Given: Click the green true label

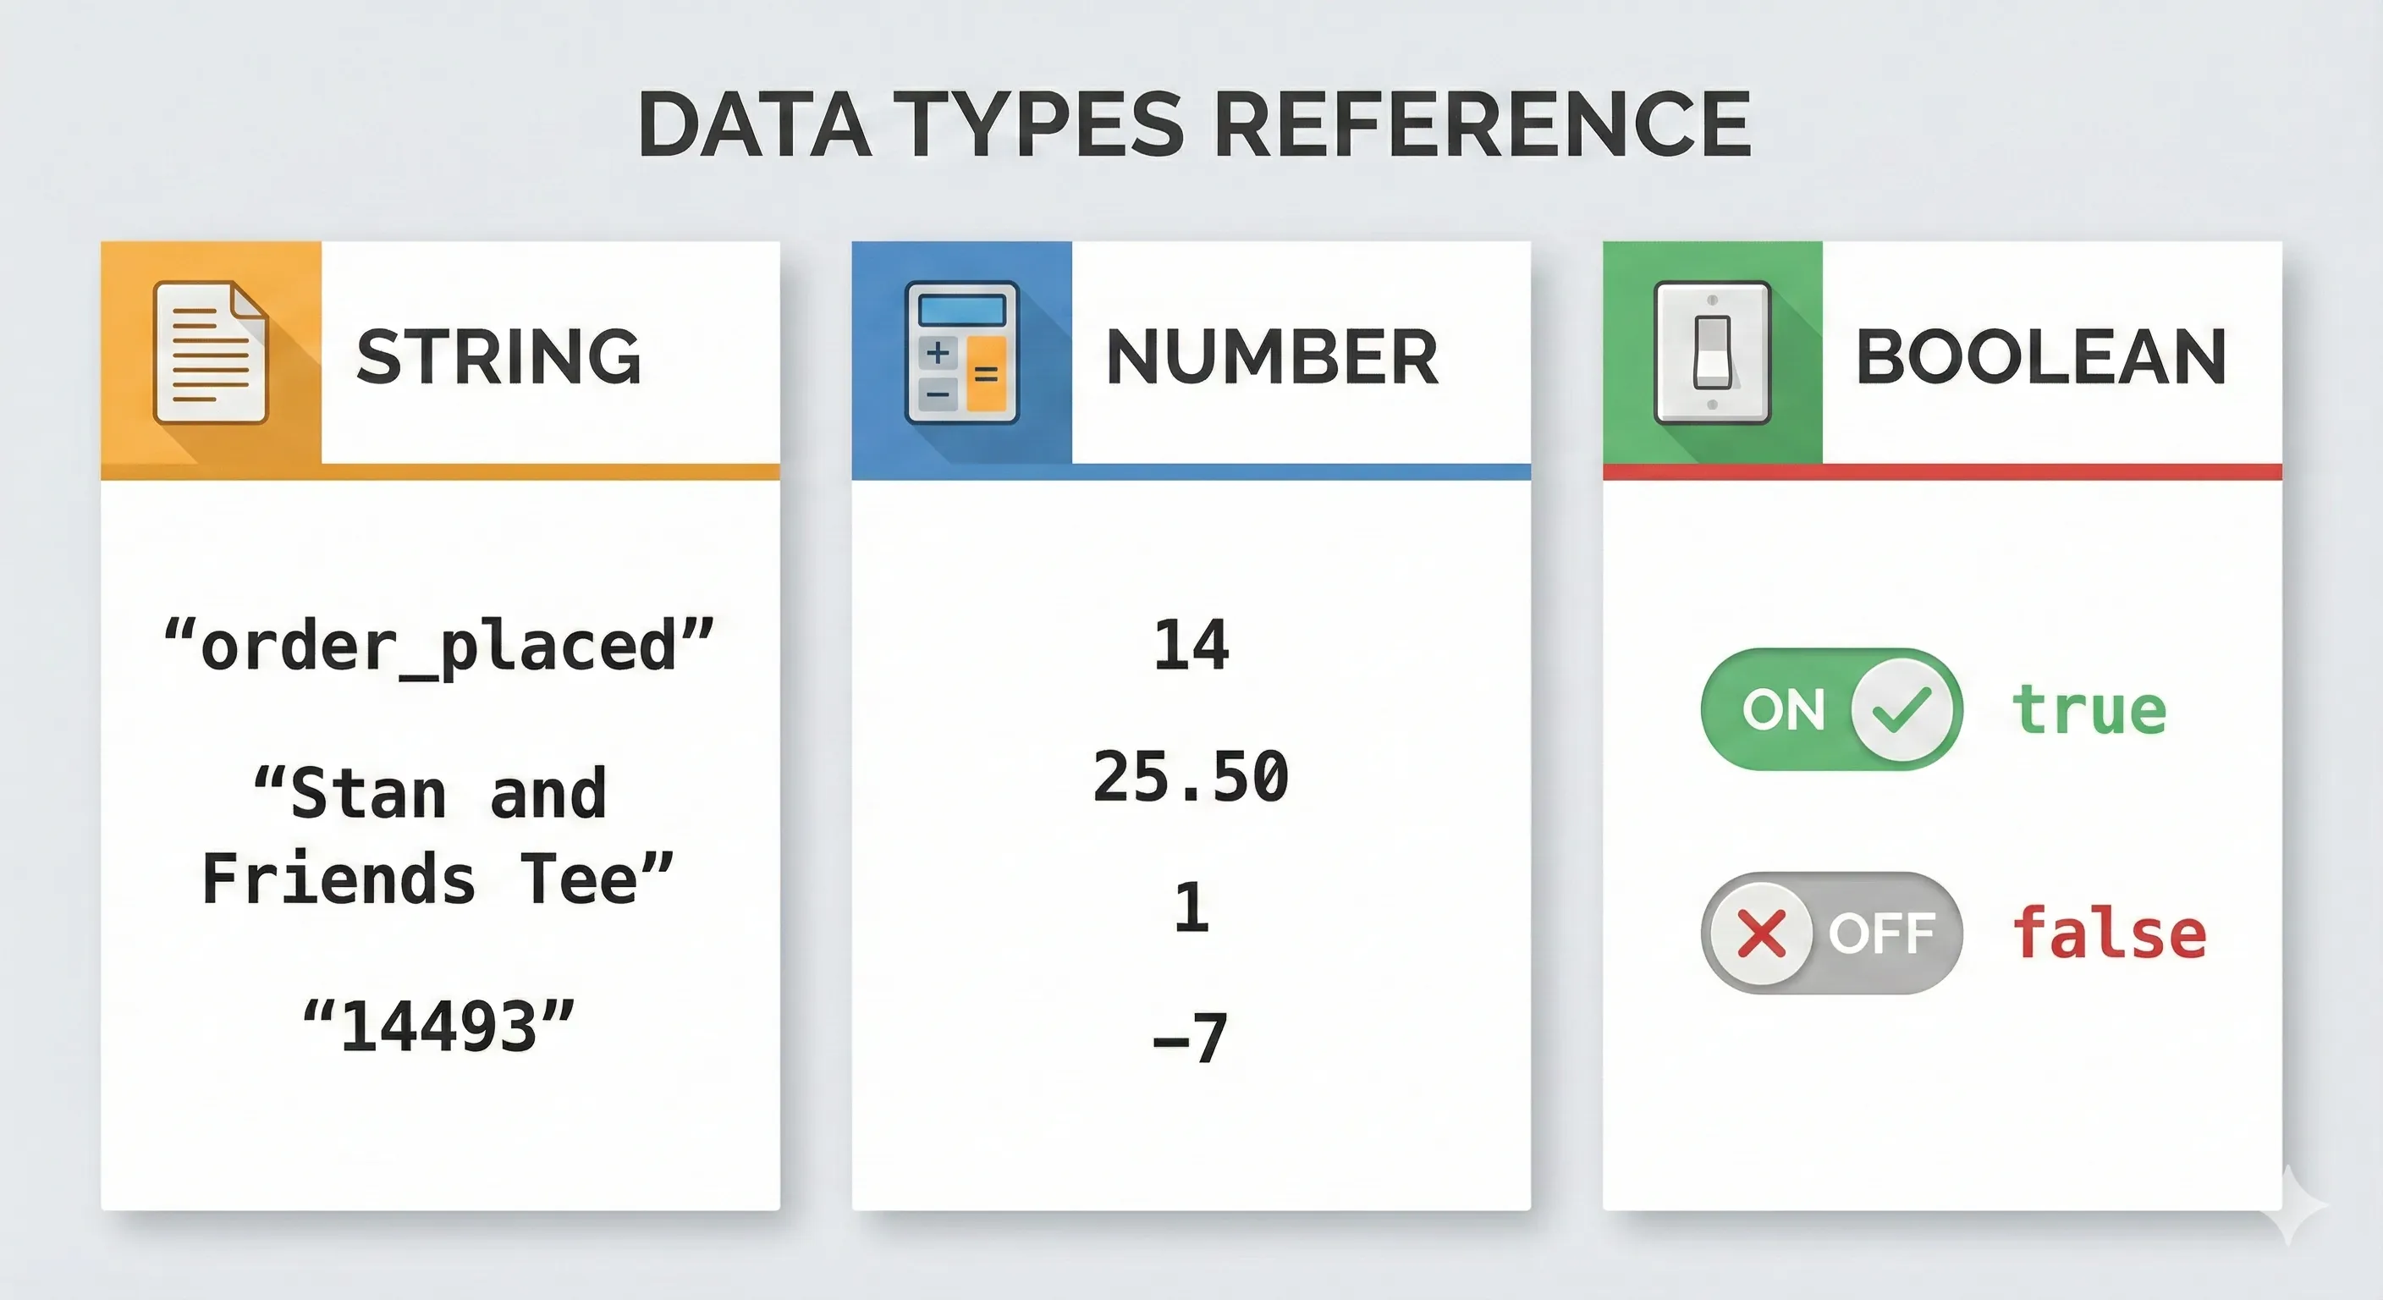Looking at the screenshot, I should [x=2089, y=710].
